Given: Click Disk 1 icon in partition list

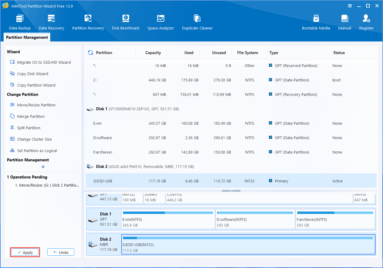Looking at the screenshot, I should 90,109.
